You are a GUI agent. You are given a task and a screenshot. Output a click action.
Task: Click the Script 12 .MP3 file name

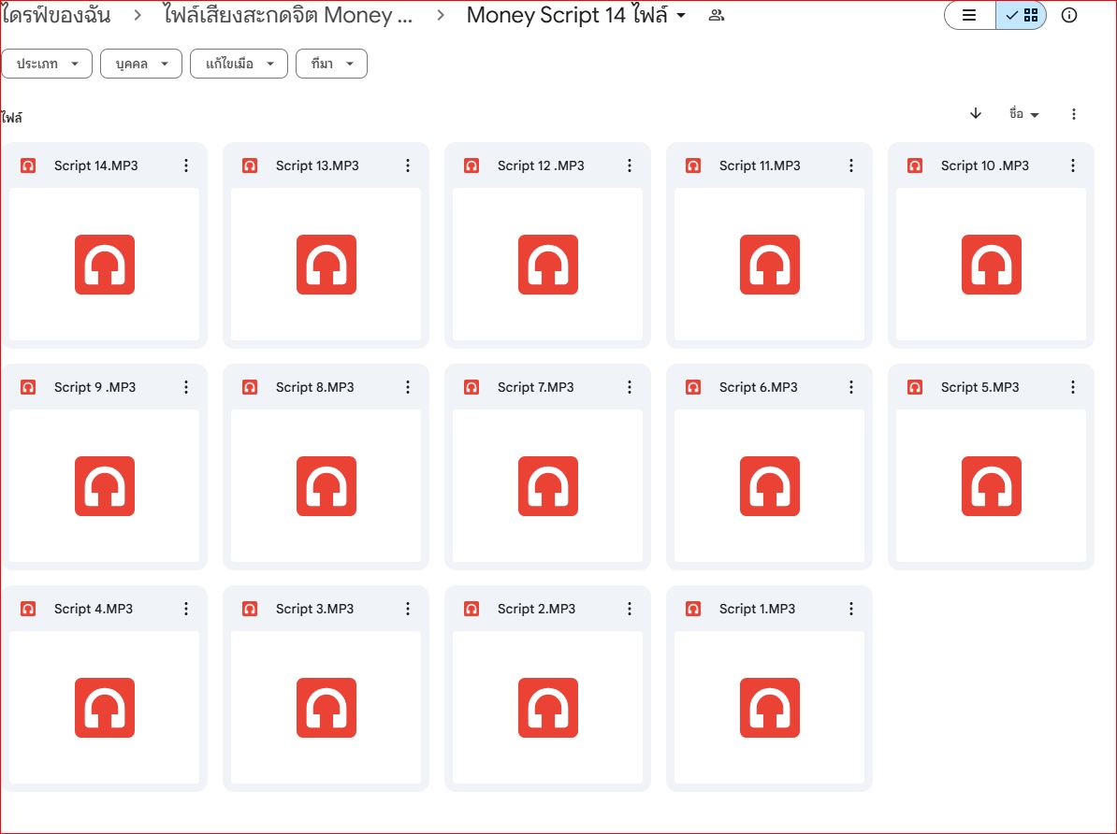(541, 165)
